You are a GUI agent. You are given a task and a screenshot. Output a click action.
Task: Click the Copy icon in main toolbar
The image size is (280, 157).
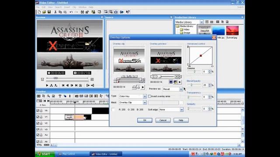click(60, 12)
